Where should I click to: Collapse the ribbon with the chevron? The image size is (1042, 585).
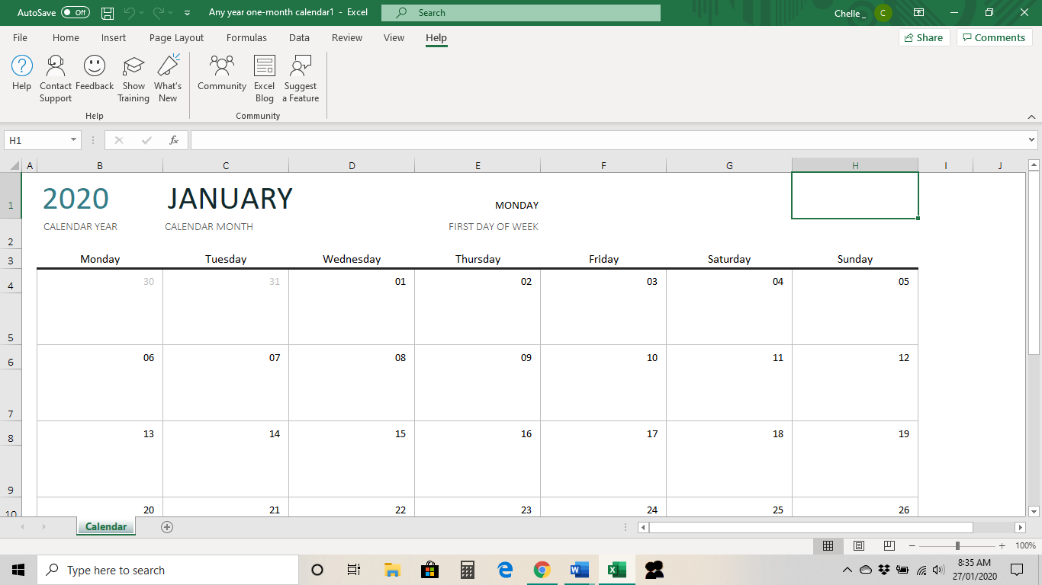pyautogui.click(x=1031, y=117)
